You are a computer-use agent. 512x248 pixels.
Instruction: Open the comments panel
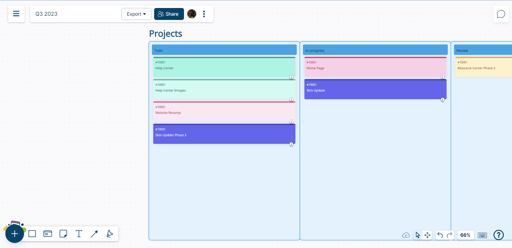click(501, 14)
